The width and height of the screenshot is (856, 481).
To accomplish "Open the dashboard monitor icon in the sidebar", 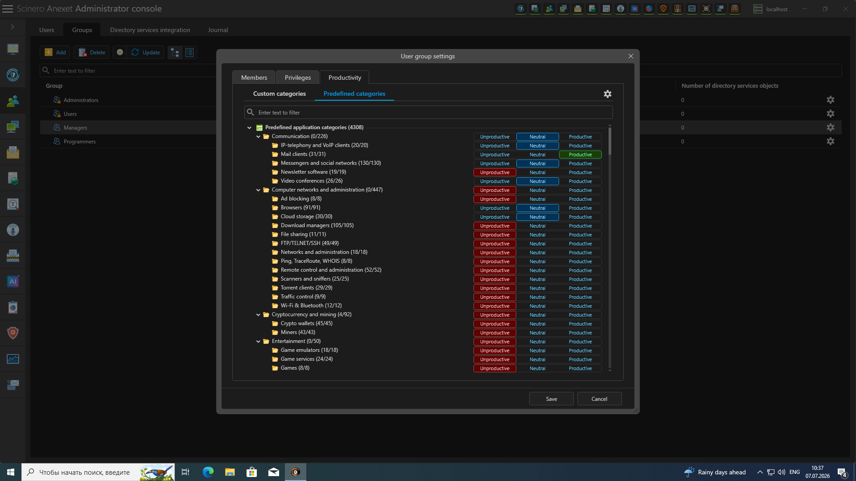I will pos(13,49).
